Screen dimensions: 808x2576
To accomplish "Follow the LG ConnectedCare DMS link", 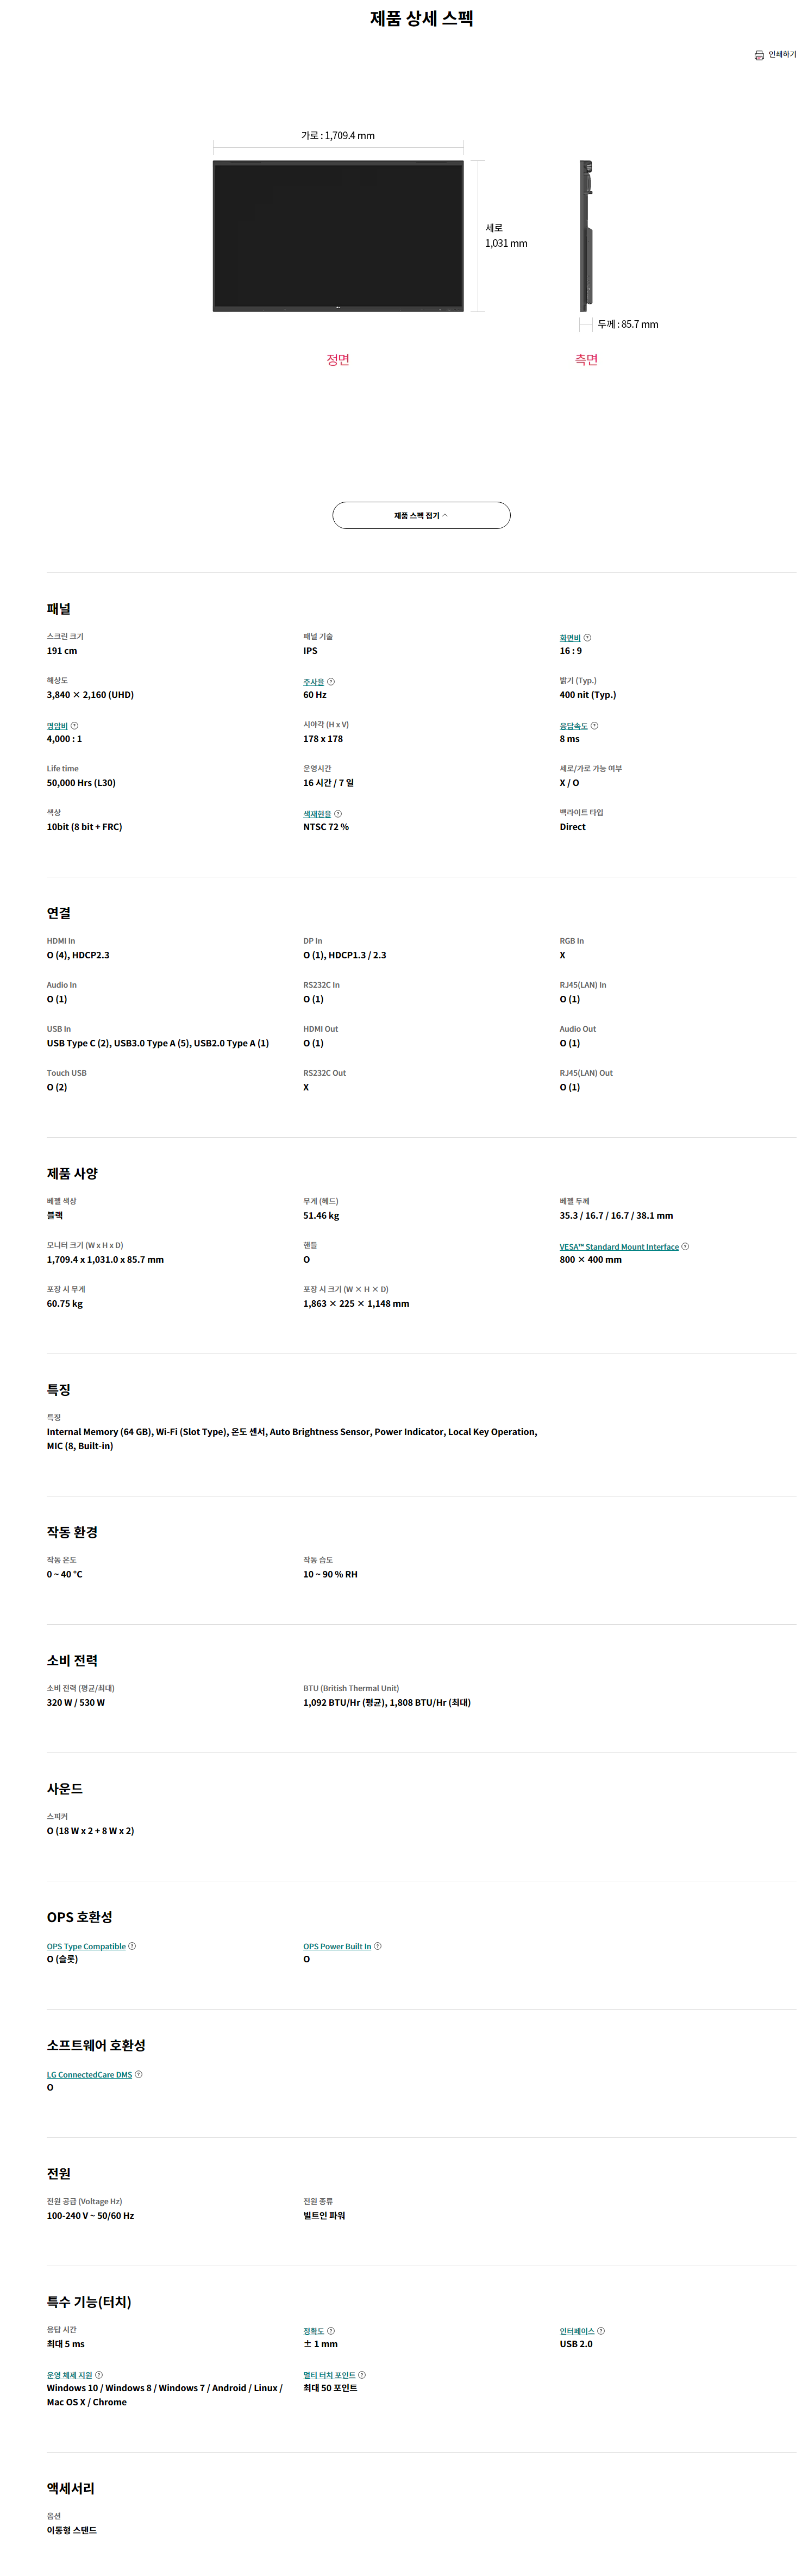I will pos(89,2074).
